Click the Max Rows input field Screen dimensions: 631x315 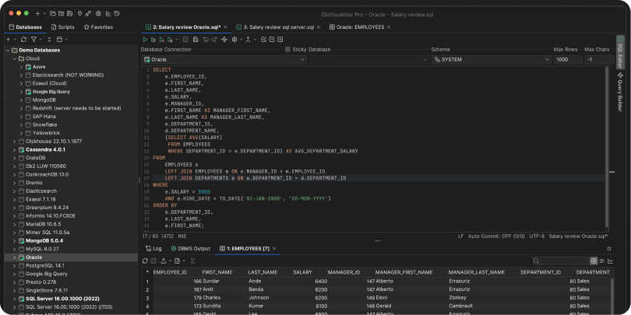[566, 59]
